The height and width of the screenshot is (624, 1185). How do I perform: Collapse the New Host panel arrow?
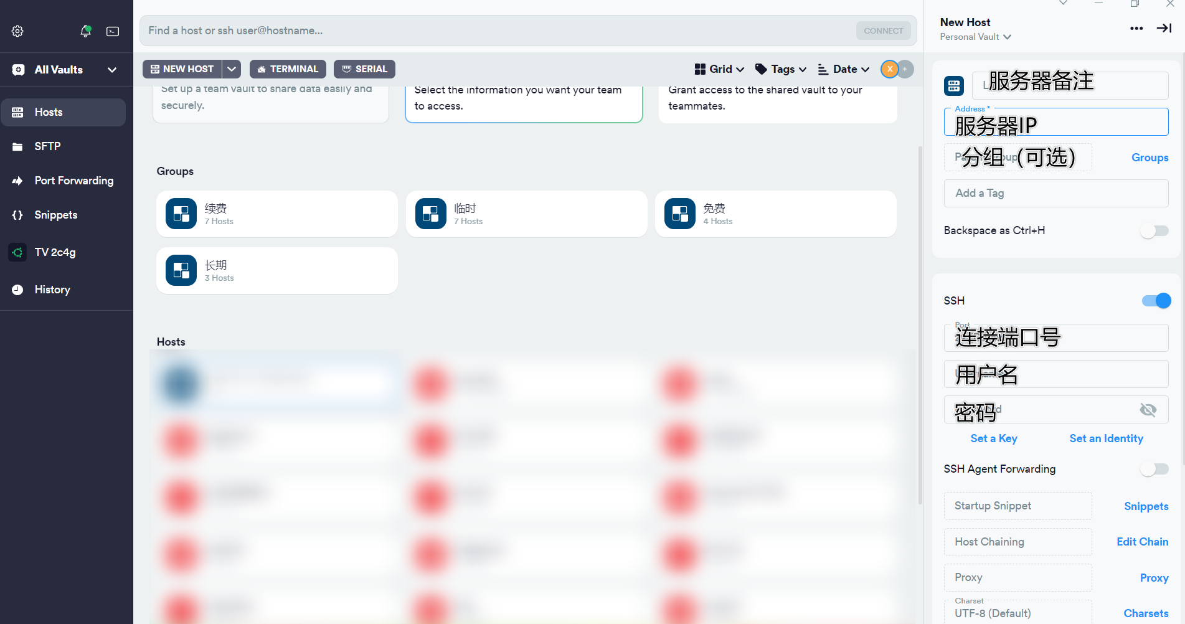click(x=1164, y=29)
